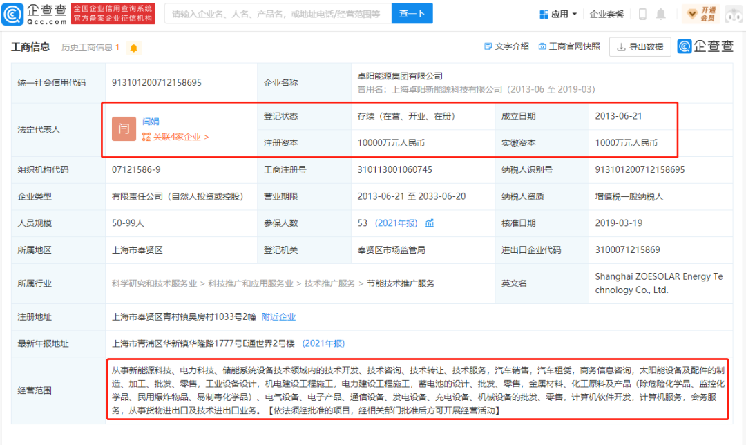Expand the 关联4家企业 link
746x445 pixels.
[x=175, y=137]
